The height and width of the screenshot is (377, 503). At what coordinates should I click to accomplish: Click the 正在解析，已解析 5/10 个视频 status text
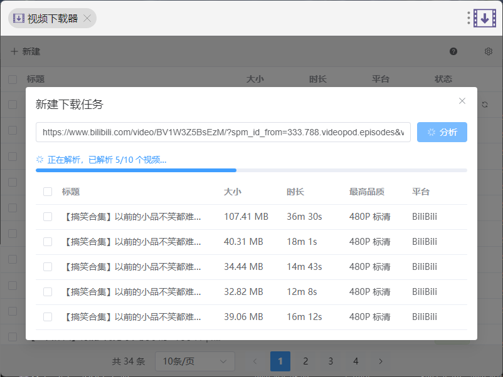coord(107,160)
